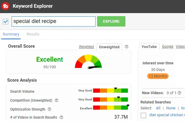
Task: Click the Interest over time heading
Action: point(158,63)
